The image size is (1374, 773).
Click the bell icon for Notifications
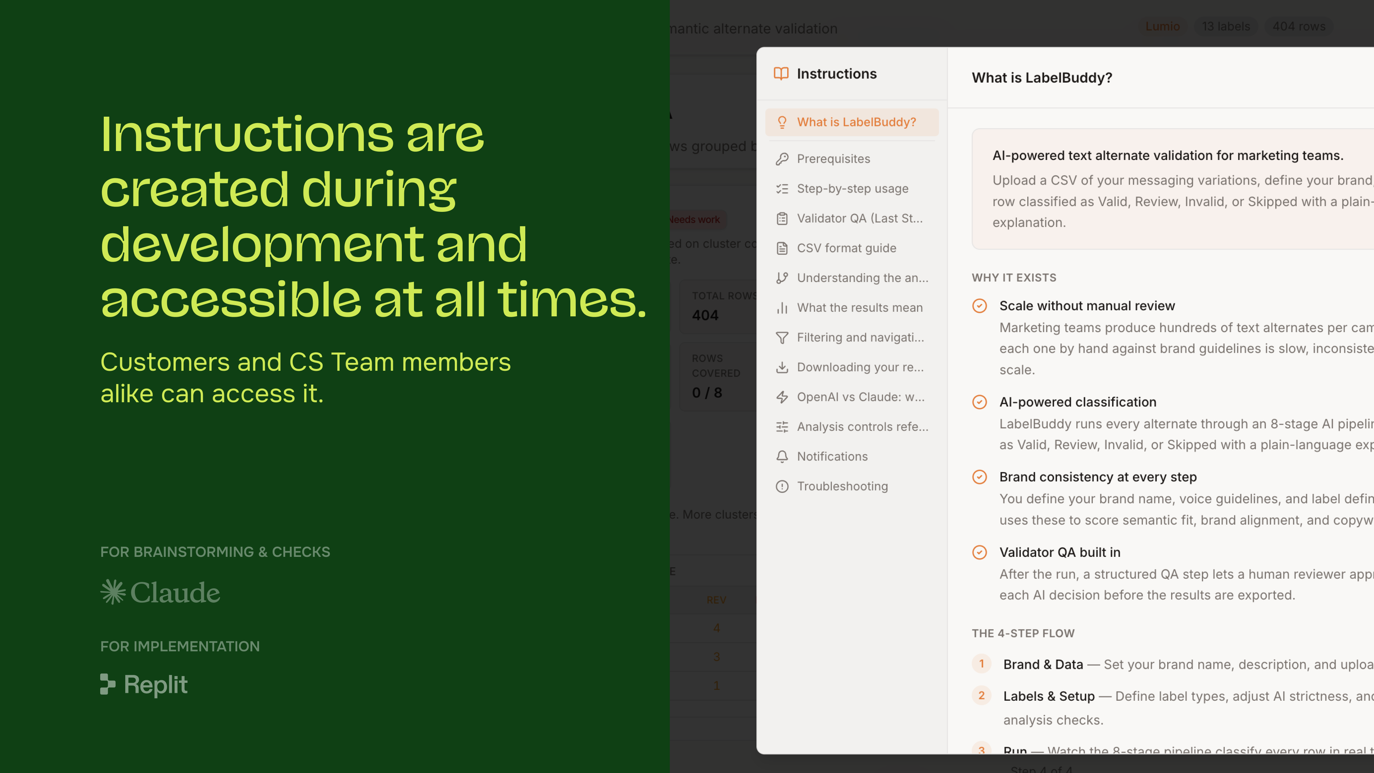point(782,457)
